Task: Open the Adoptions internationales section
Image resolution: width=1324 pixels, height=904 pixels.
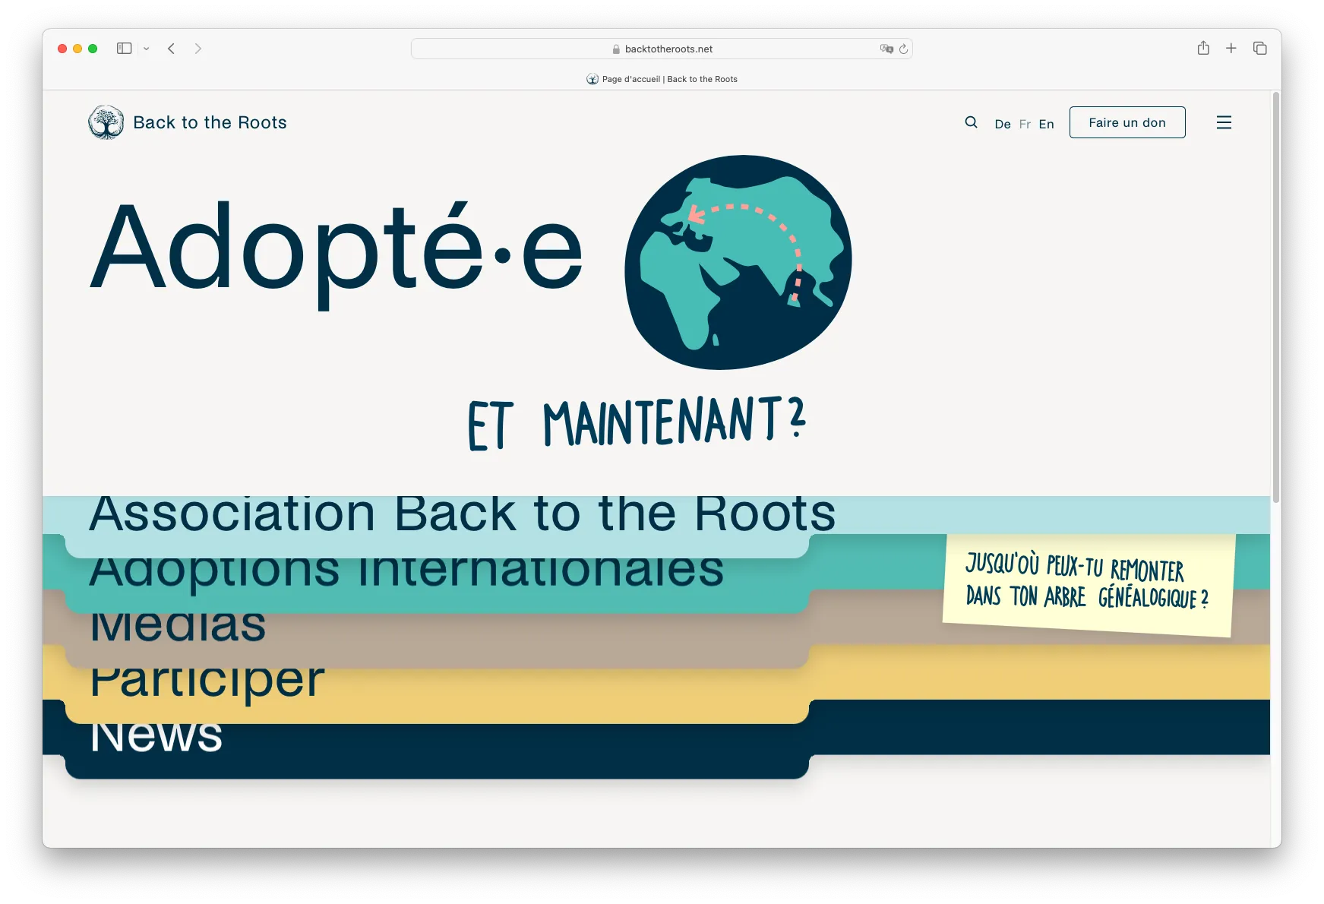Action: coord(406,574)
